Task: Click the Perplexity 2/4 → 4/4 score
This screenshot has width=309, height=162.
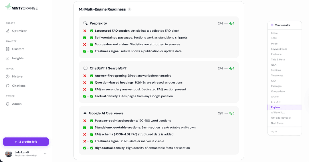Action: click(x=226, y=23)
